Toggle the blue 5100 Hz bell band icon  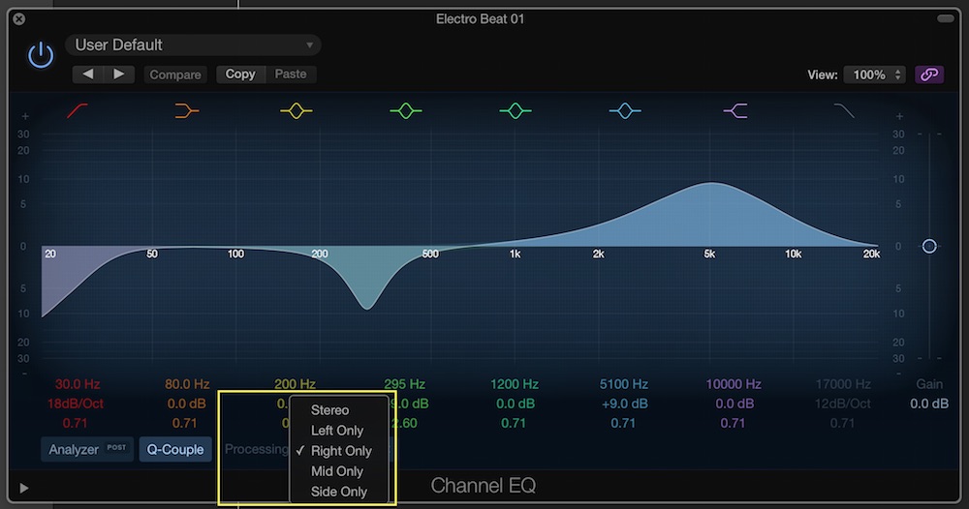[625, 111]
